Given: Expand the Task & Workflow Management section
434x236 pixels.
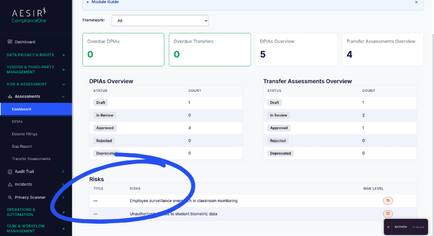Looking at the screenshot, I should click(63, 229).
